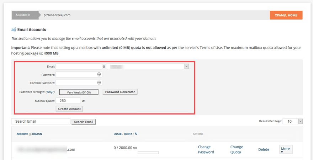Open the Change Quota link
The image size is (313, 160).
pos(237,149)
